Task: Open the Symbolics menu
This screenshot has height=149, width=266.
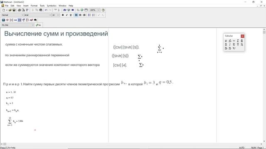Action: [52, 5]
